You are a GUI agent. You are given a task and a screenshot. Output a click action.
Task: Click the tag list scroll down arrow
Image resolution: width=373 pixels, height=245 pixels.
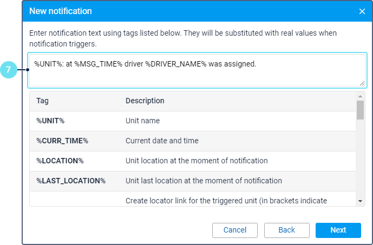361,201
